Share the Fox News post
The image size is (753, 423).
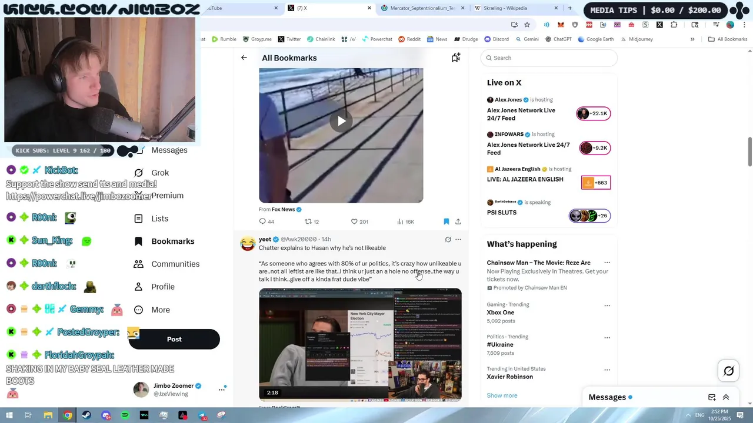[x=458, y=221]
